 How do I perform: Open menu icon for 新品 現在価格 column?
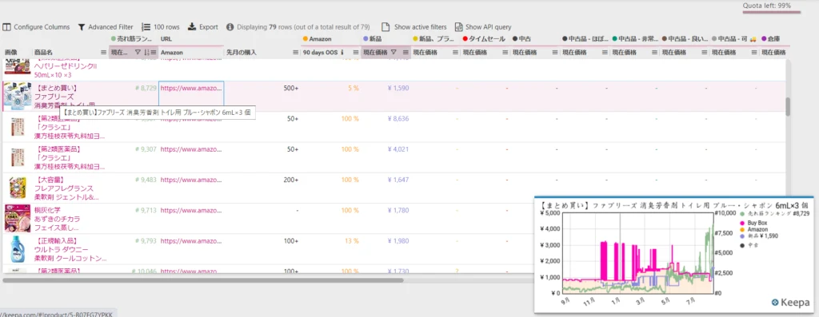click(406, 52)
